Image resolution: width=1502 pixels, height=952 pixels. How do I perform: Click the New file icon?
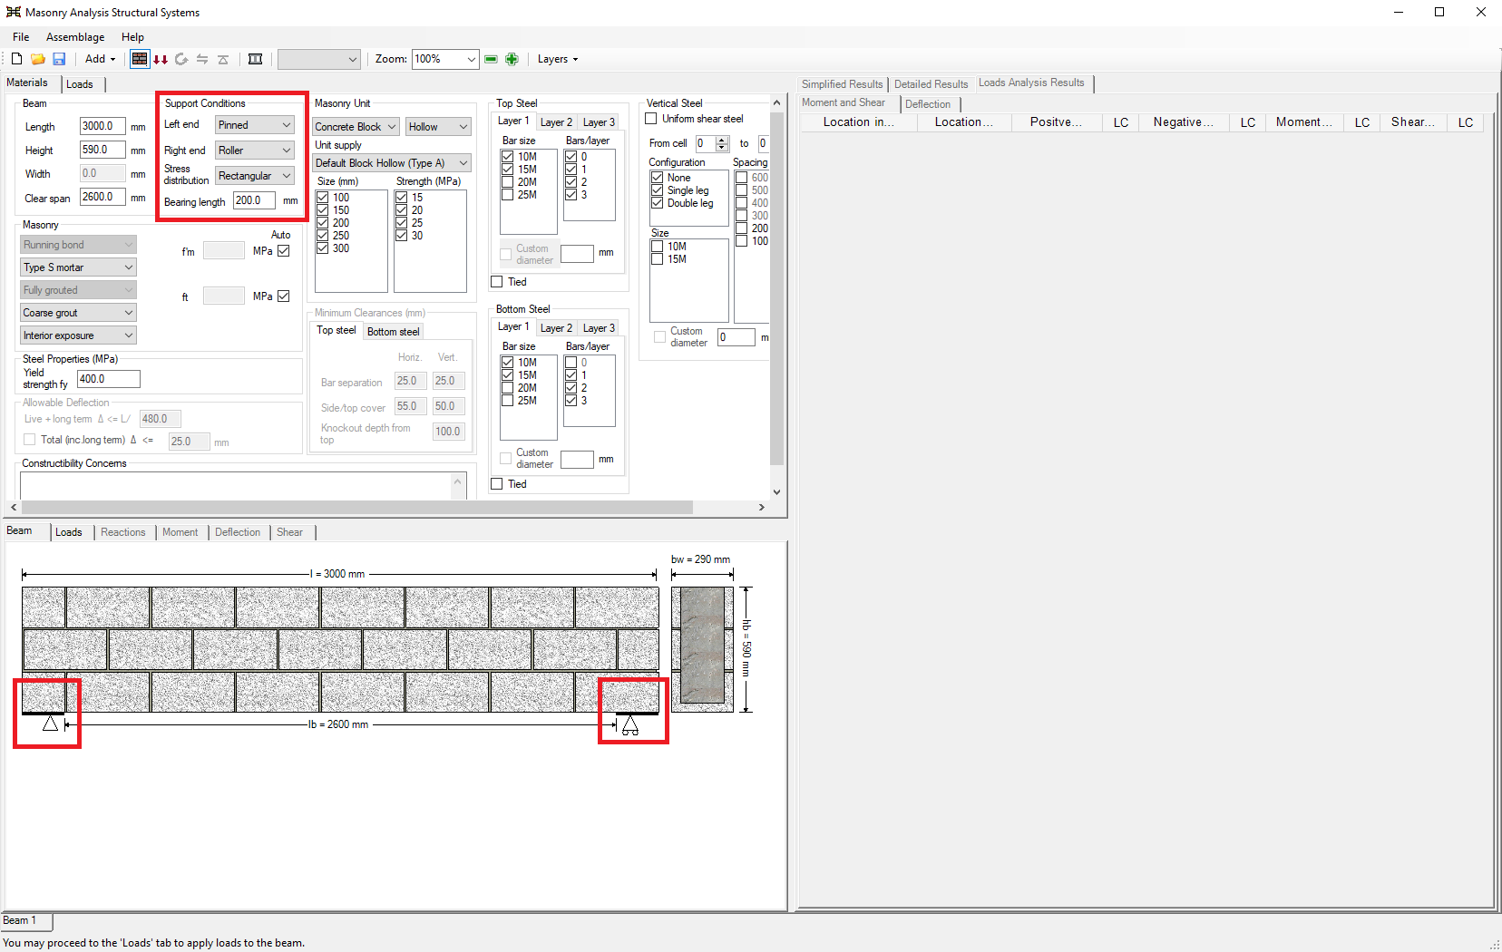(16, 59)
